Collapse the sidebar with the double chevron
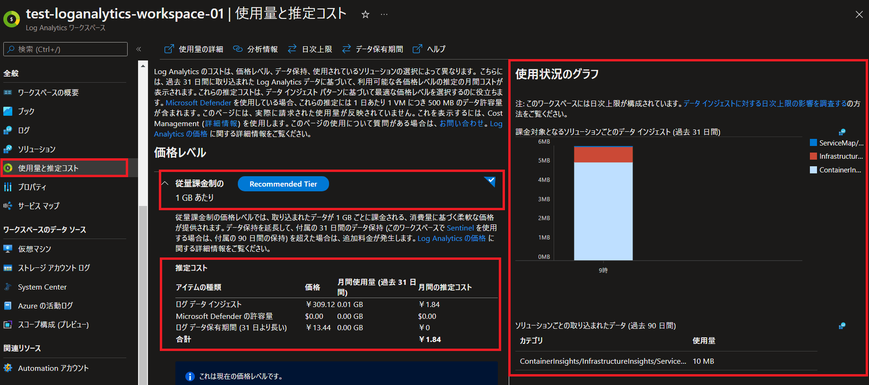869x385 pixels. [139, 49]
